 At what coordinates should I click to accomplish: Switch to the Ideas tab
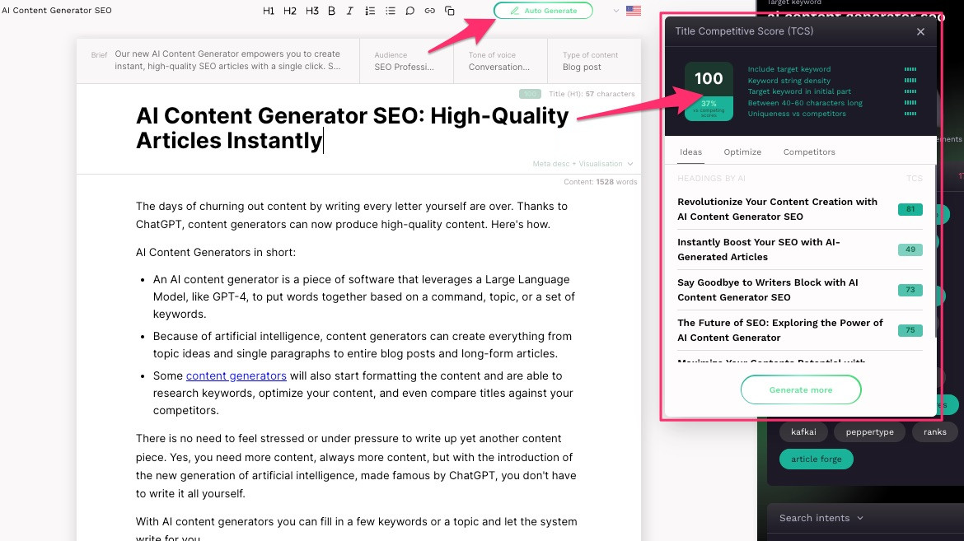tap(691, 152)
